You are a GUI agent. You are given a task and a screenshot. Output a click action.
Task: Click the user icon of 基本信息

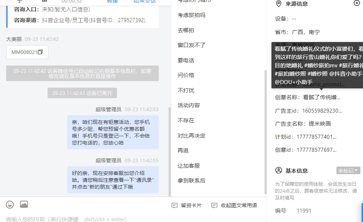tap(279, 170)
